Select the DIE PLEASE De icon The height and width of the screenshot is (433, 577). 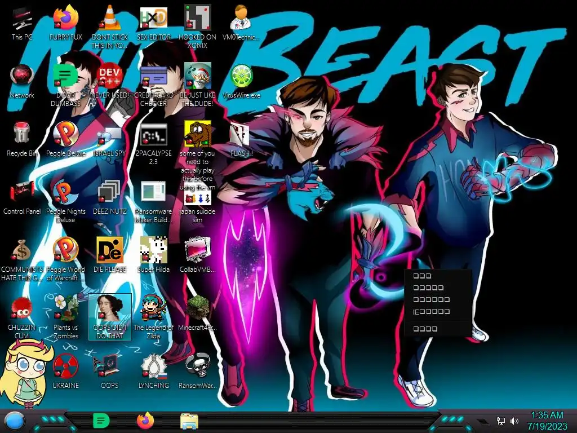coord(110,255)
